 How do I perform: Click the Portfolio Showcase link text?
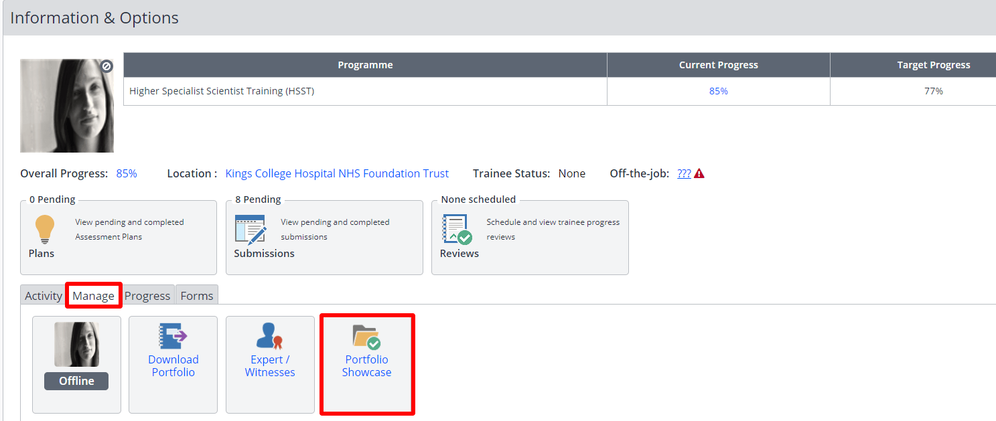(x=366, y=366)
